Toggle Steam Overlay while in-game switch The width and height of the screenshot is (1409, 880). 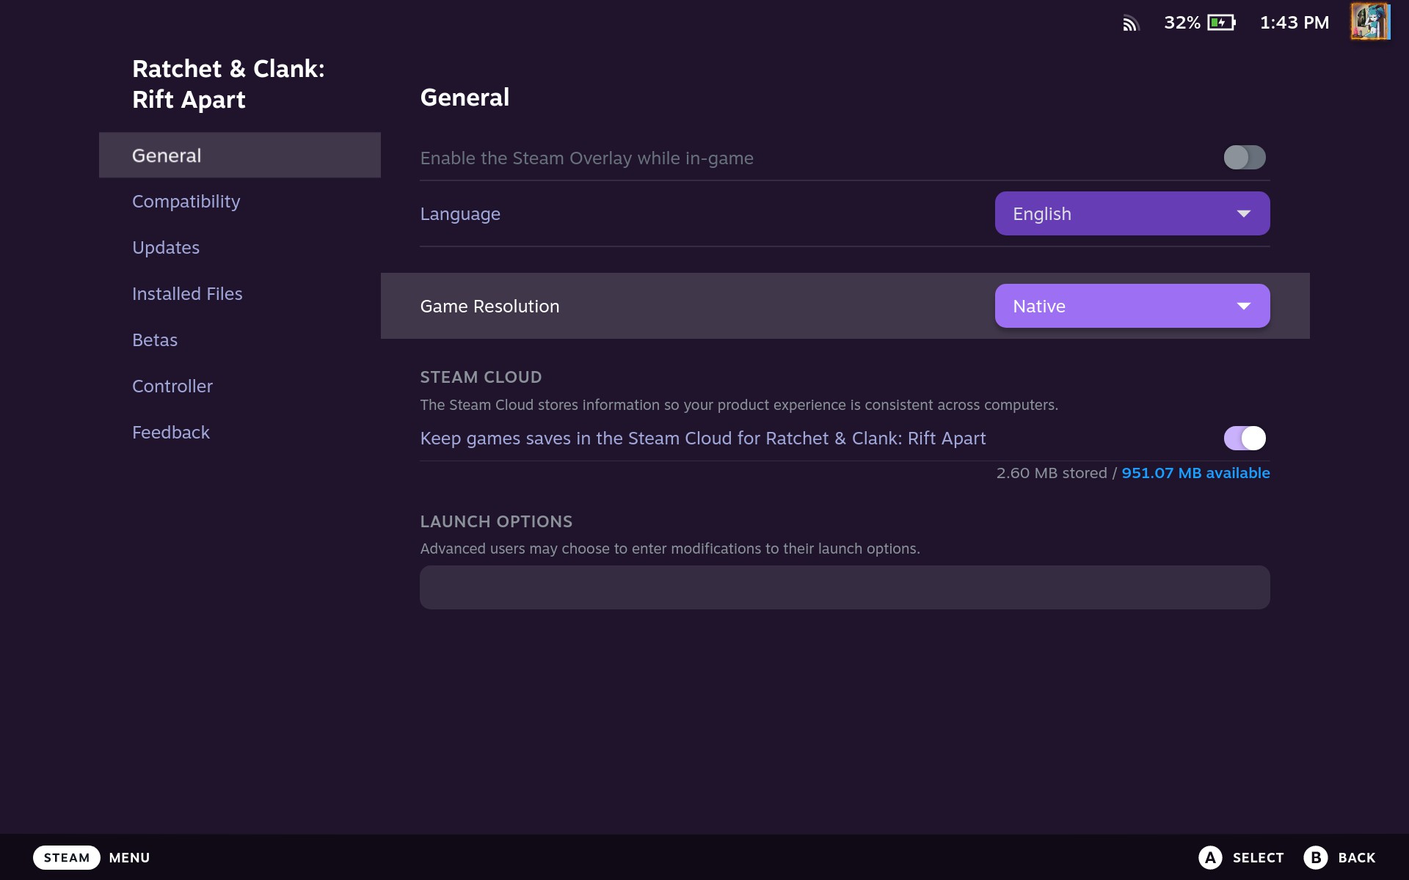[x=1244, y=157]
